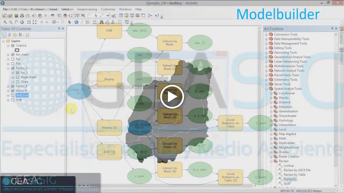Open the ArcToolbox window icon in toolbar
Screen dimensions: 344x193
click(137, 15)
